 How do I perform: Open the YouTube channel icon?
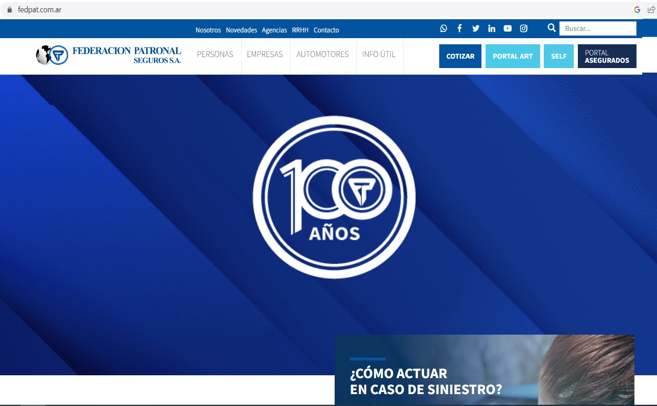[x=508, y=28]
